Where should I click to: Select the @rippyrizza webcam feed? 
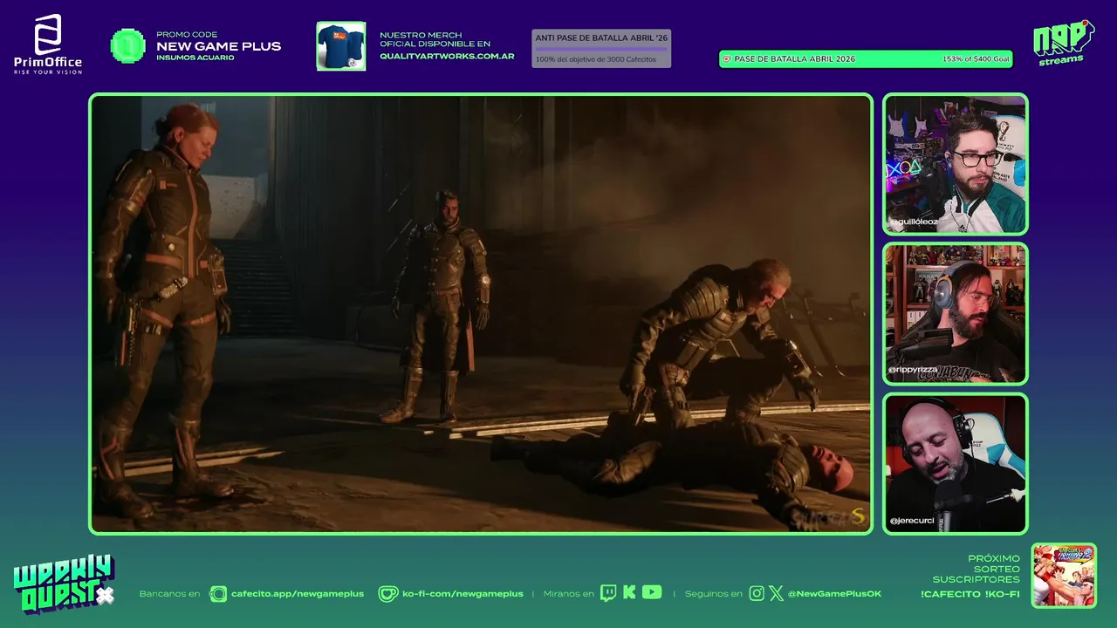[956, 314]
